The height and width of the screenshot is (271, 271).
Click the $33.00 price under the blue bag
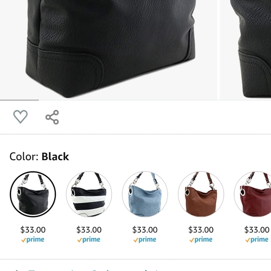pos(145,230)
